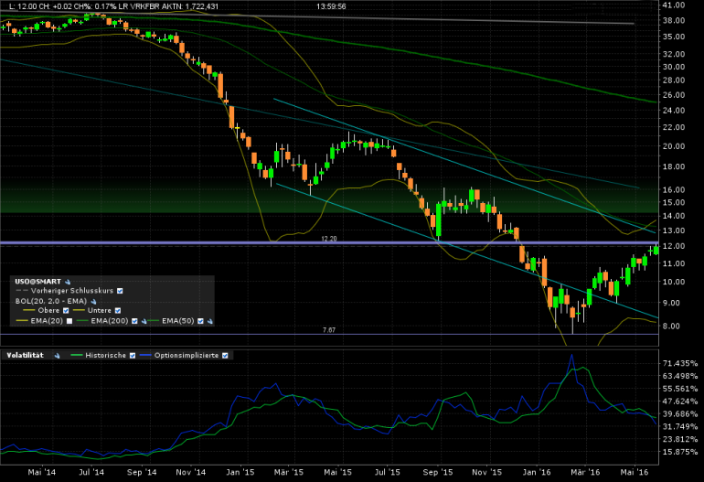Turn off the EMA(50) checkbox

pos(199,321)
